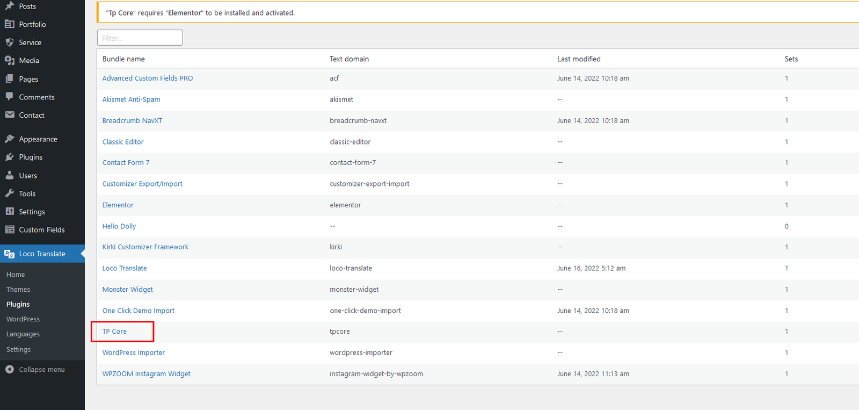Collapse the admin sidebar menu
This screenshot has height=410, width=859.
tap(35, 370)
